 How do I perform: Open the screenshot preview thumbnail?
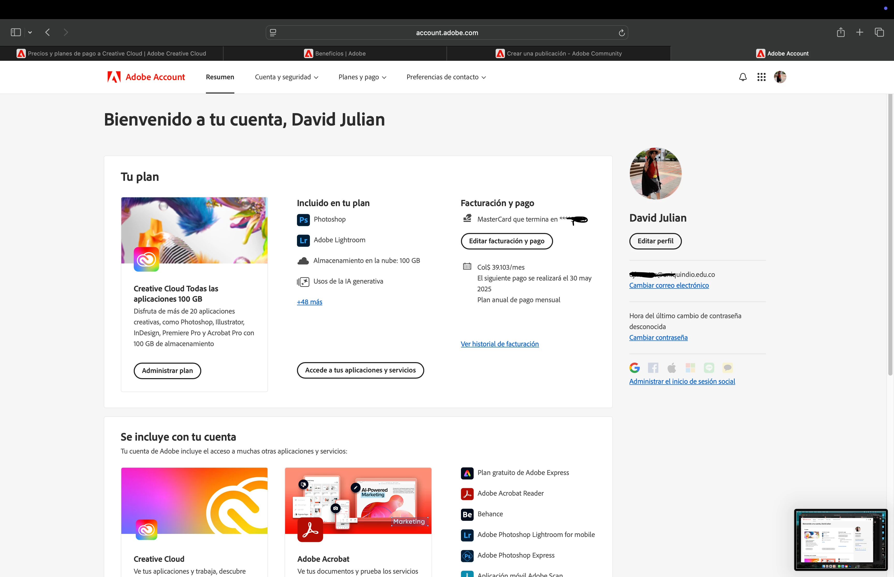click(x=840, y=539)
